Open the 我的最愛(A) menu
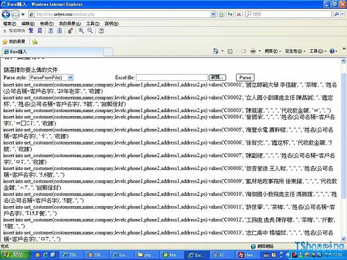 [x=70, y=24]
